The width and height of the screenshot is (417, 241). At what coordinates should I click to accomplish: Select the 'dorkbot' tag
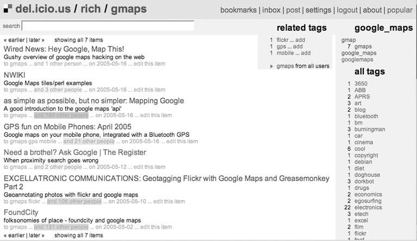(364, 181)
